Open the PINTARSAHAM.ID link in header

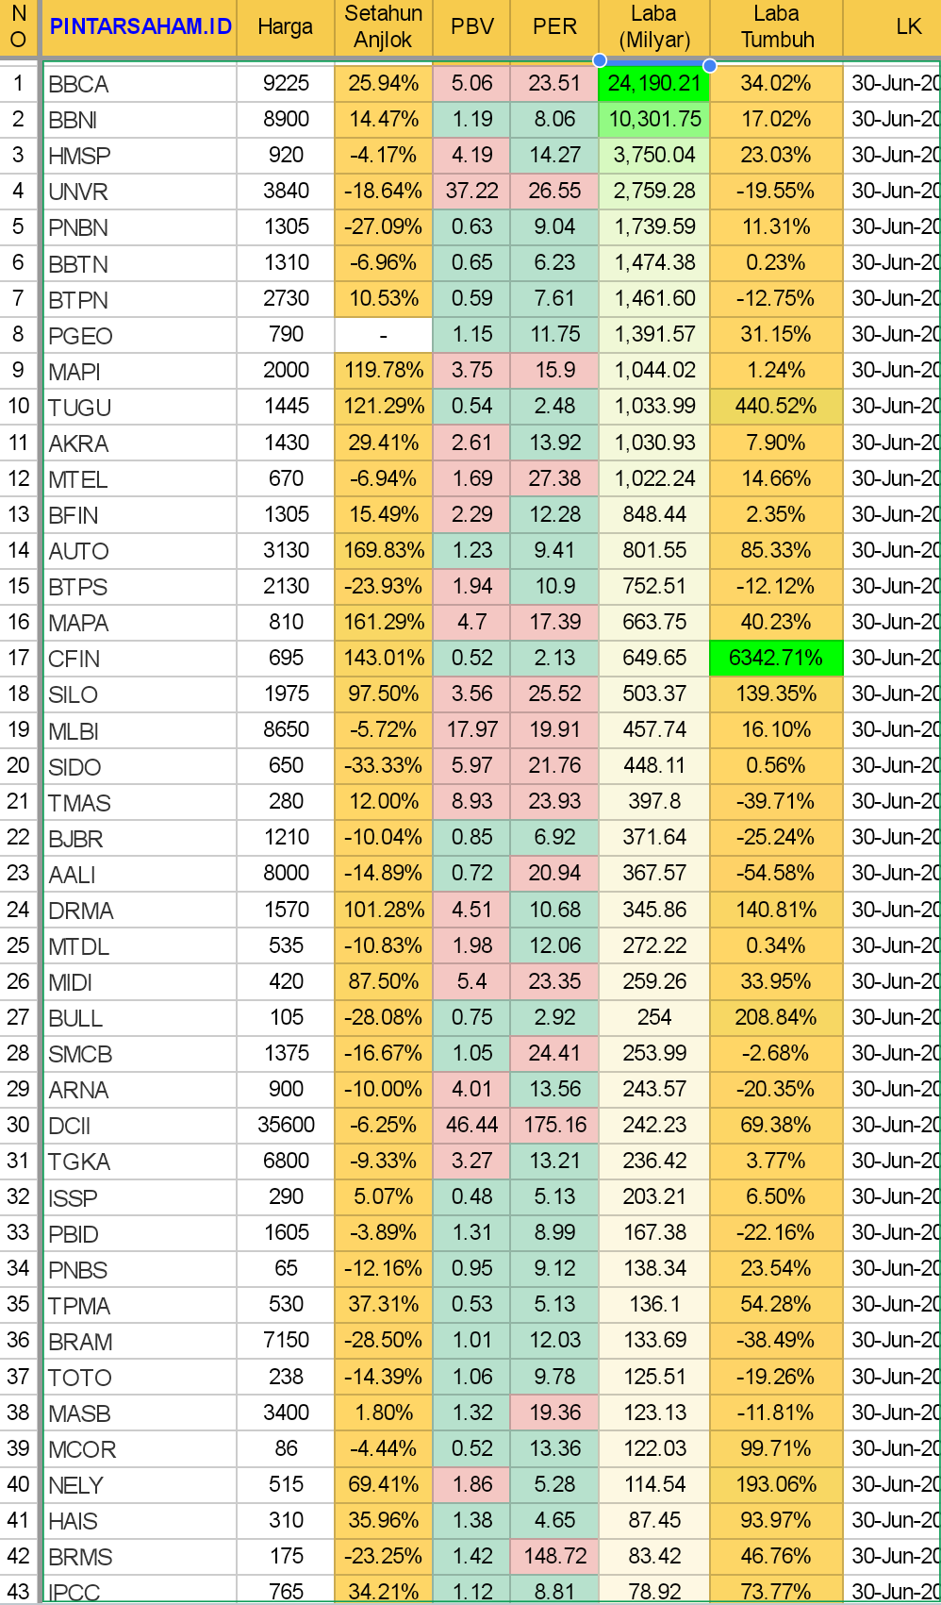(x=140, y=26)
